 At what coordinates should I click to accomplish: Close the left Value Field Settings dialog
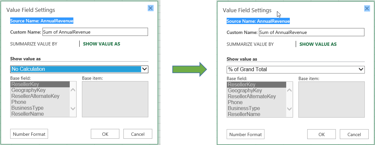[151, 8]
